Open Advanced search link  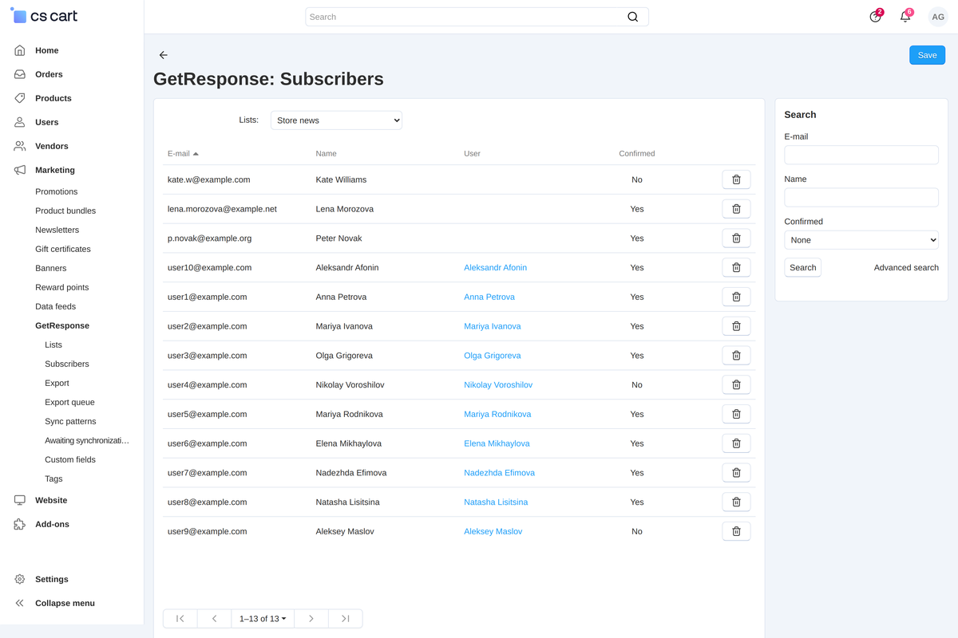(x=906, y=268)
